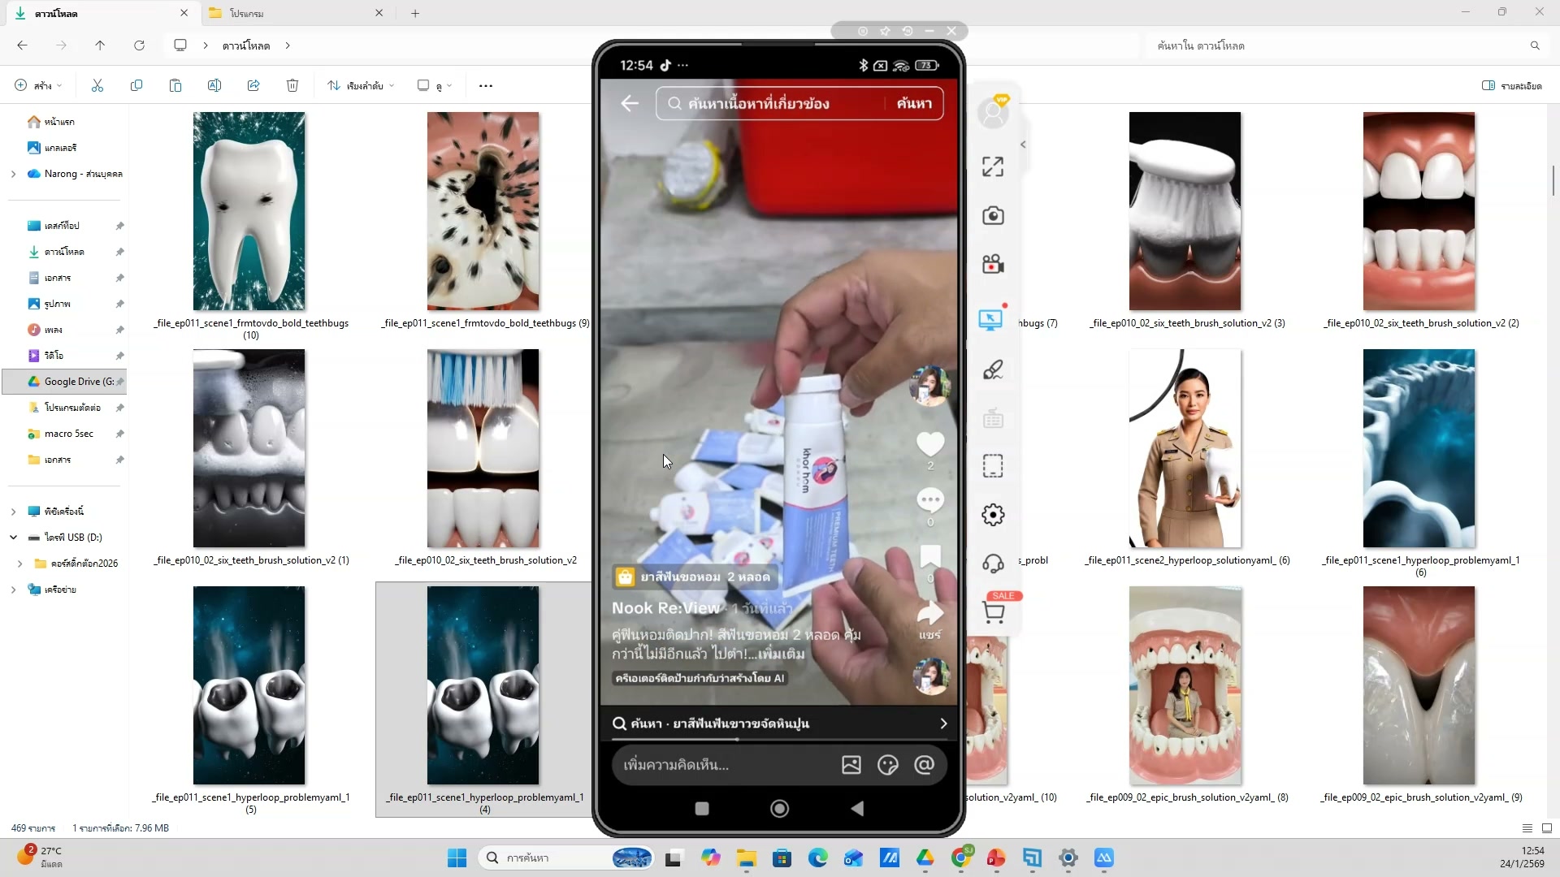Open the sort order dropdown
The width and height of the screenshot is (1560, 877).
pos(361,85)
